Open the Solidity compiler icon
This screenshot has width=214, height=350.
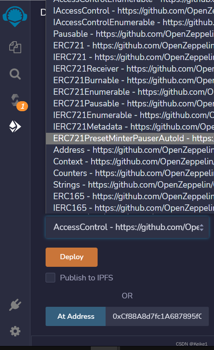coord(15,100)
